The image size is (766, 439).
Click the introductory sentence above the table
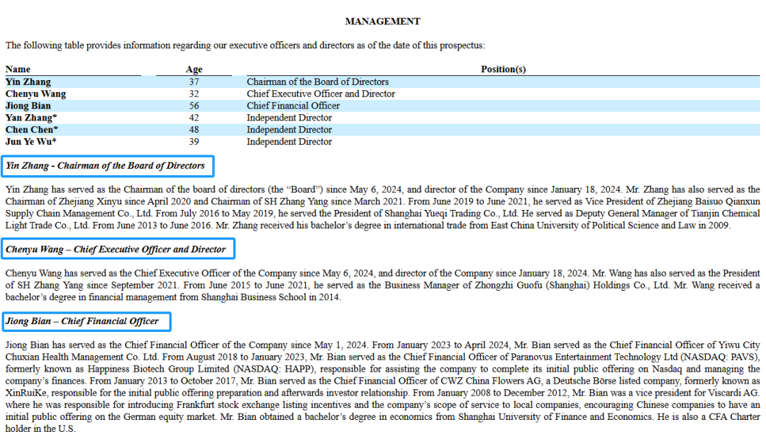[x=245, y=45]
